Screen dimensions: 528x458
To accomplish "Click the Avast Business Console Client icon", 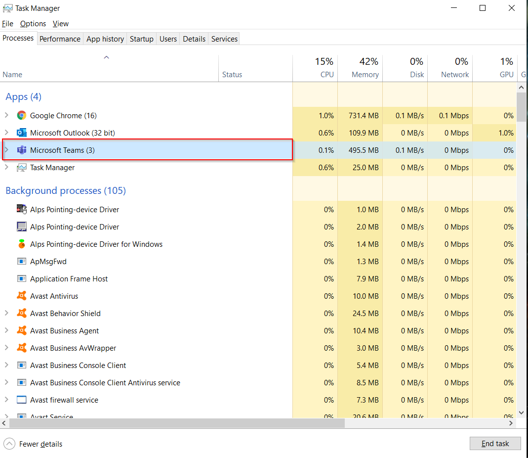I will click(x=22, y=365).
